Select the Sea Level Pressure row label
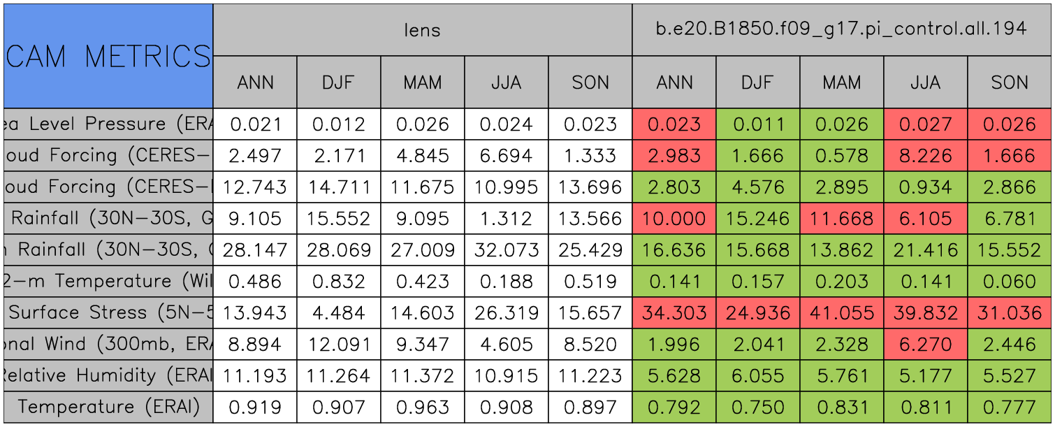Viewport: 1055px width, 427px height. click(x=108, y=124)
